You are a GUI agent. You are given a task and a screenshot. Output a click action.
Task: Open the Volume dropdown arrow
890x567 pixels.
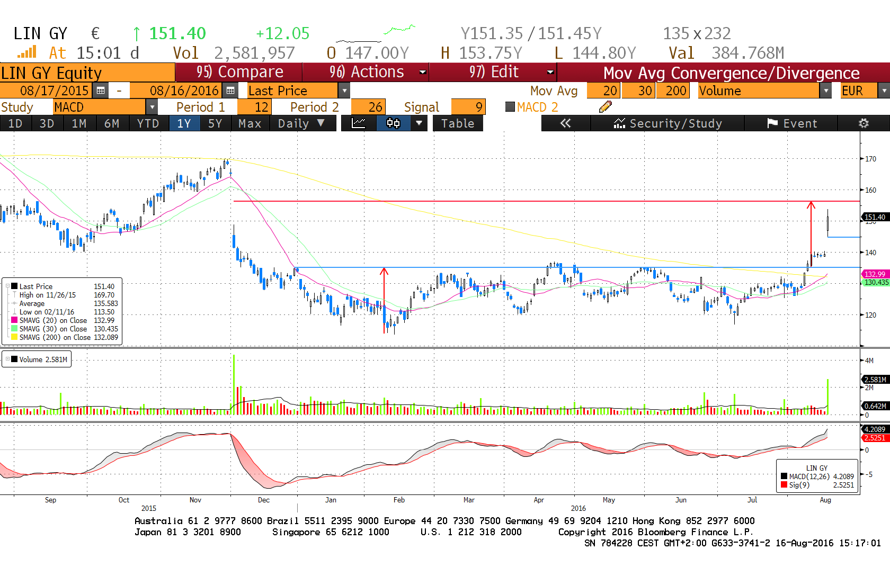pyautogui.click(x=825, y=91)
